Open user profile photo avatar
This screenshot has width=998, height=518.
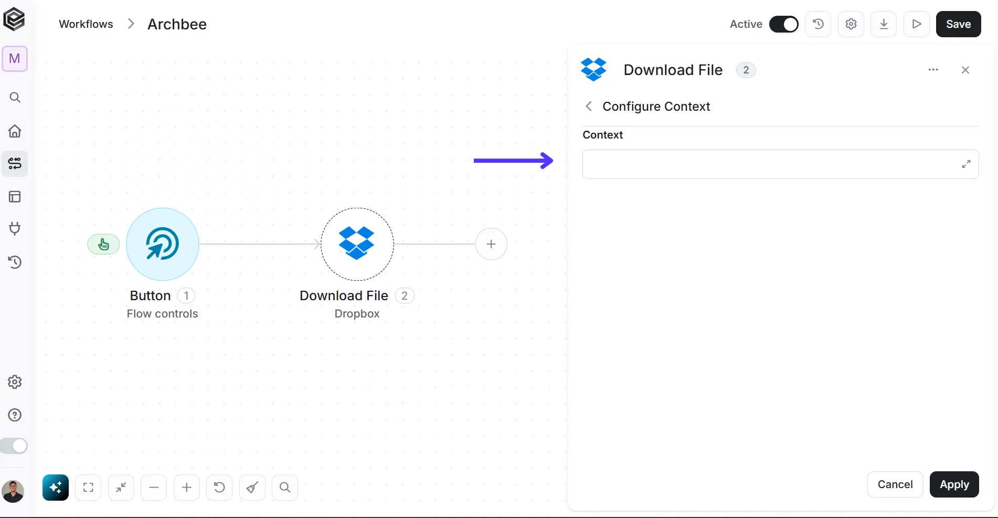click(x=13, y=492)
